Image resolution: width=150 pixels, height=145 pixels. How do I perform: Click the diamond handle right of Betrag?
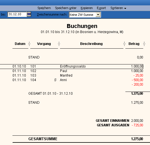[144, 44]
